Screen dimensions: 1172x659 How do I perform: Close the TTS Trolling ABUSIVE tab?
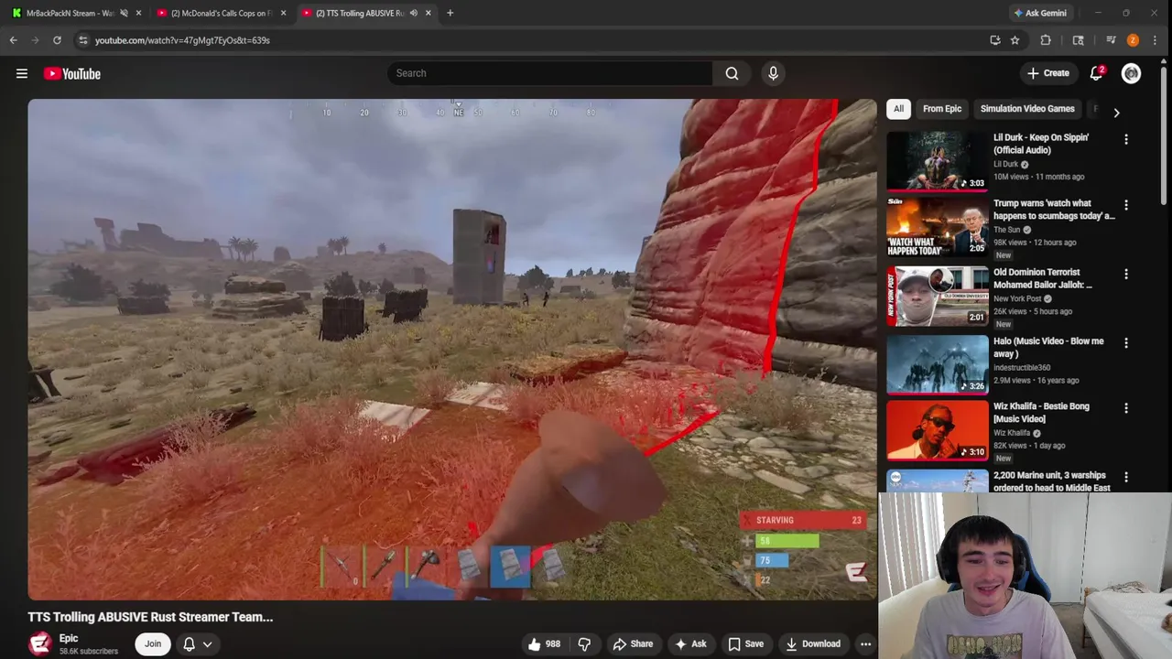click(428, 13)
